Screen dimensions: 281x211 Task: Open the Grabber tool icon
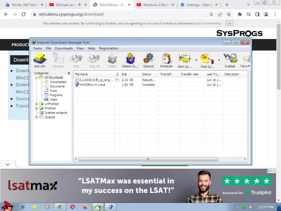[x=230, y=60]
